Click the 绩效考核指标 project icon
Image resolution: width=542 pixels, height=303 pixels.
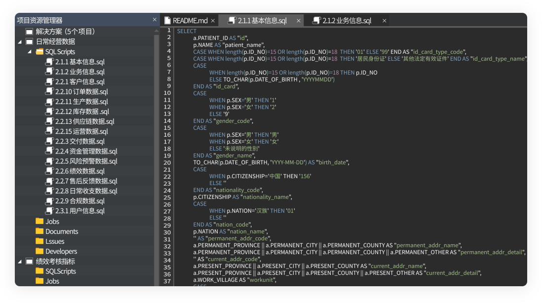click(x=29, y=262)
